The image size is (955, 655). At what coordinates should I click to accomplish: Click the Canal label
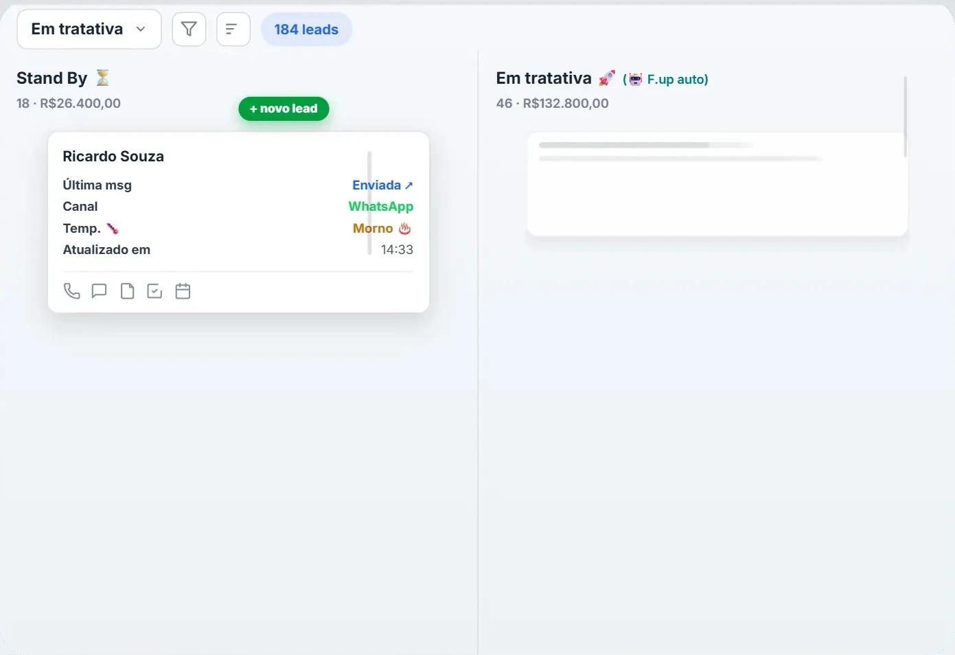(x=80, y=207)
